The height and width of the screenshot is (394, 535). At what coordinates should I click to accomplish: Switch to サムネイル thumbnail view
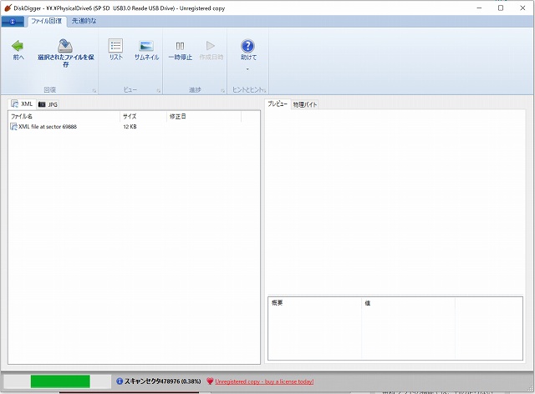[x=146, y=50]
